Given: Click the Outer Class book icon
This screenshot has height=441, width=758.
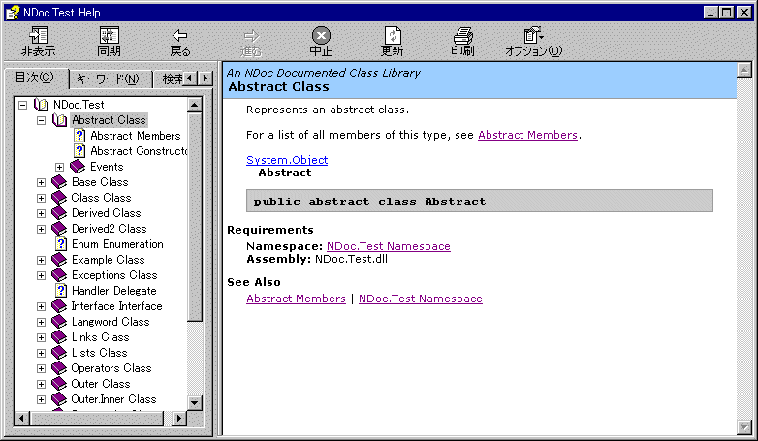Looking at the screenshot, I should click(x=59, y=384).
